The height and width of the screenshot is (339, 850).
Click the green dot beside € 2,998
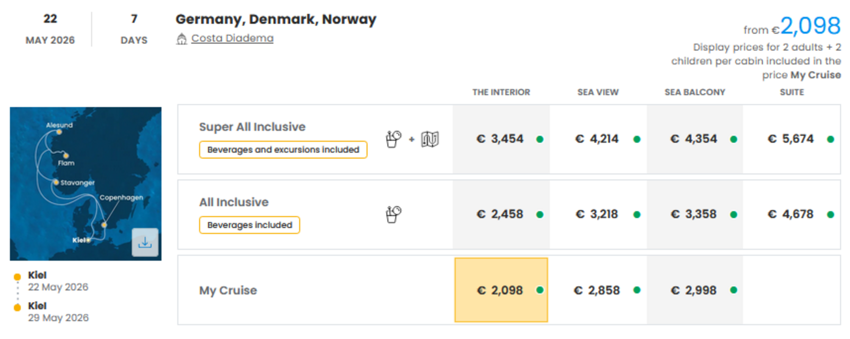coord(734,290)
